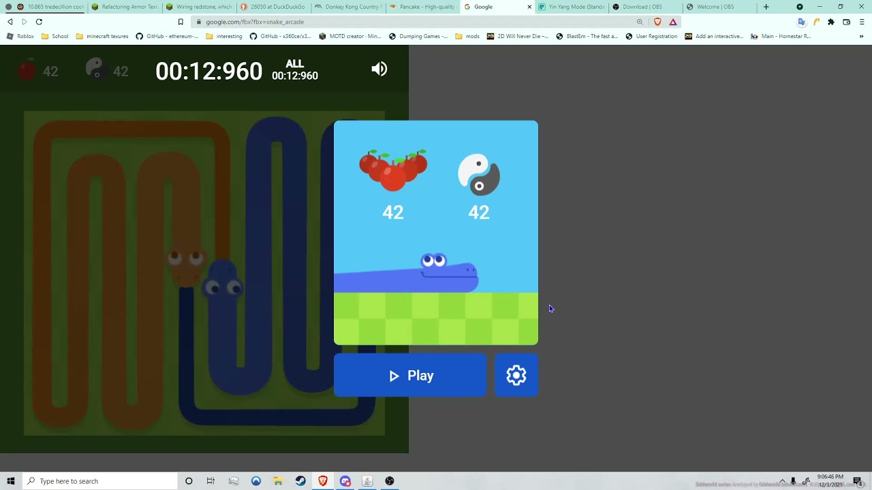The image size is (872, 490).
Task: Go back in browser history
Action: pyautogui.click(x=10, y=22)
